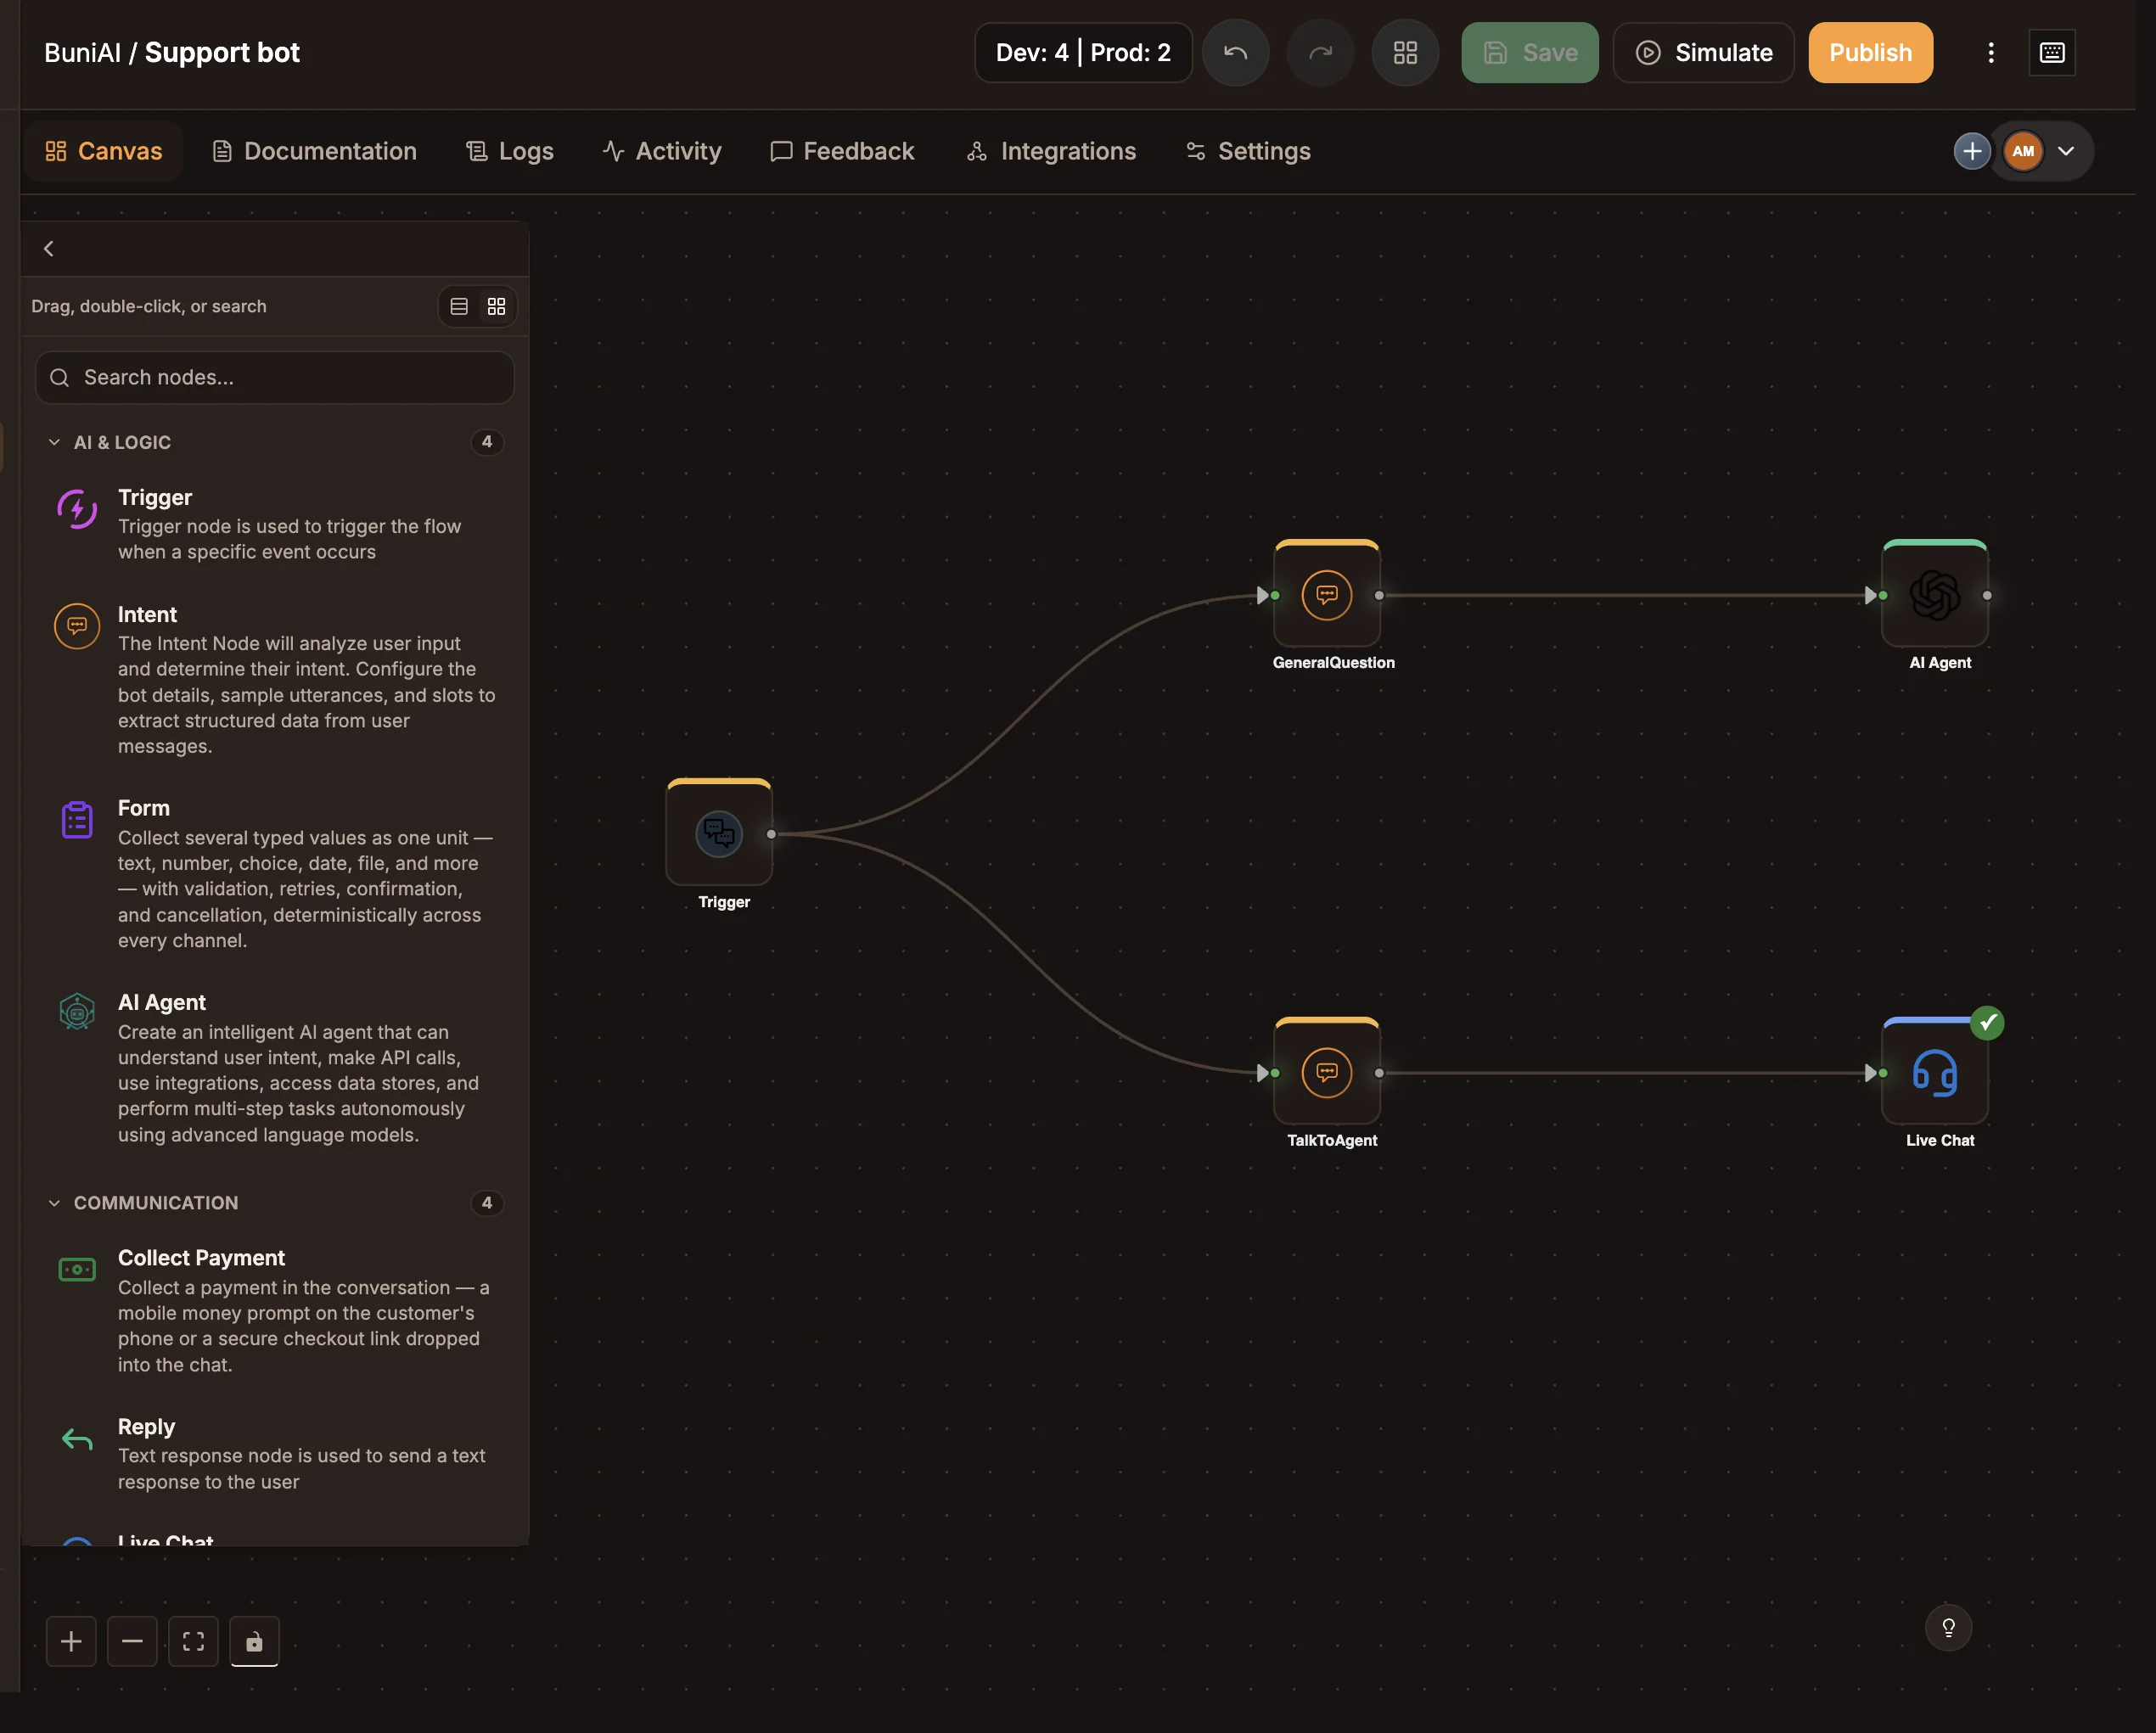The image size is (2156, 1733).
Task: Open the Settings tab
Action: click(x=1248, y=151)
